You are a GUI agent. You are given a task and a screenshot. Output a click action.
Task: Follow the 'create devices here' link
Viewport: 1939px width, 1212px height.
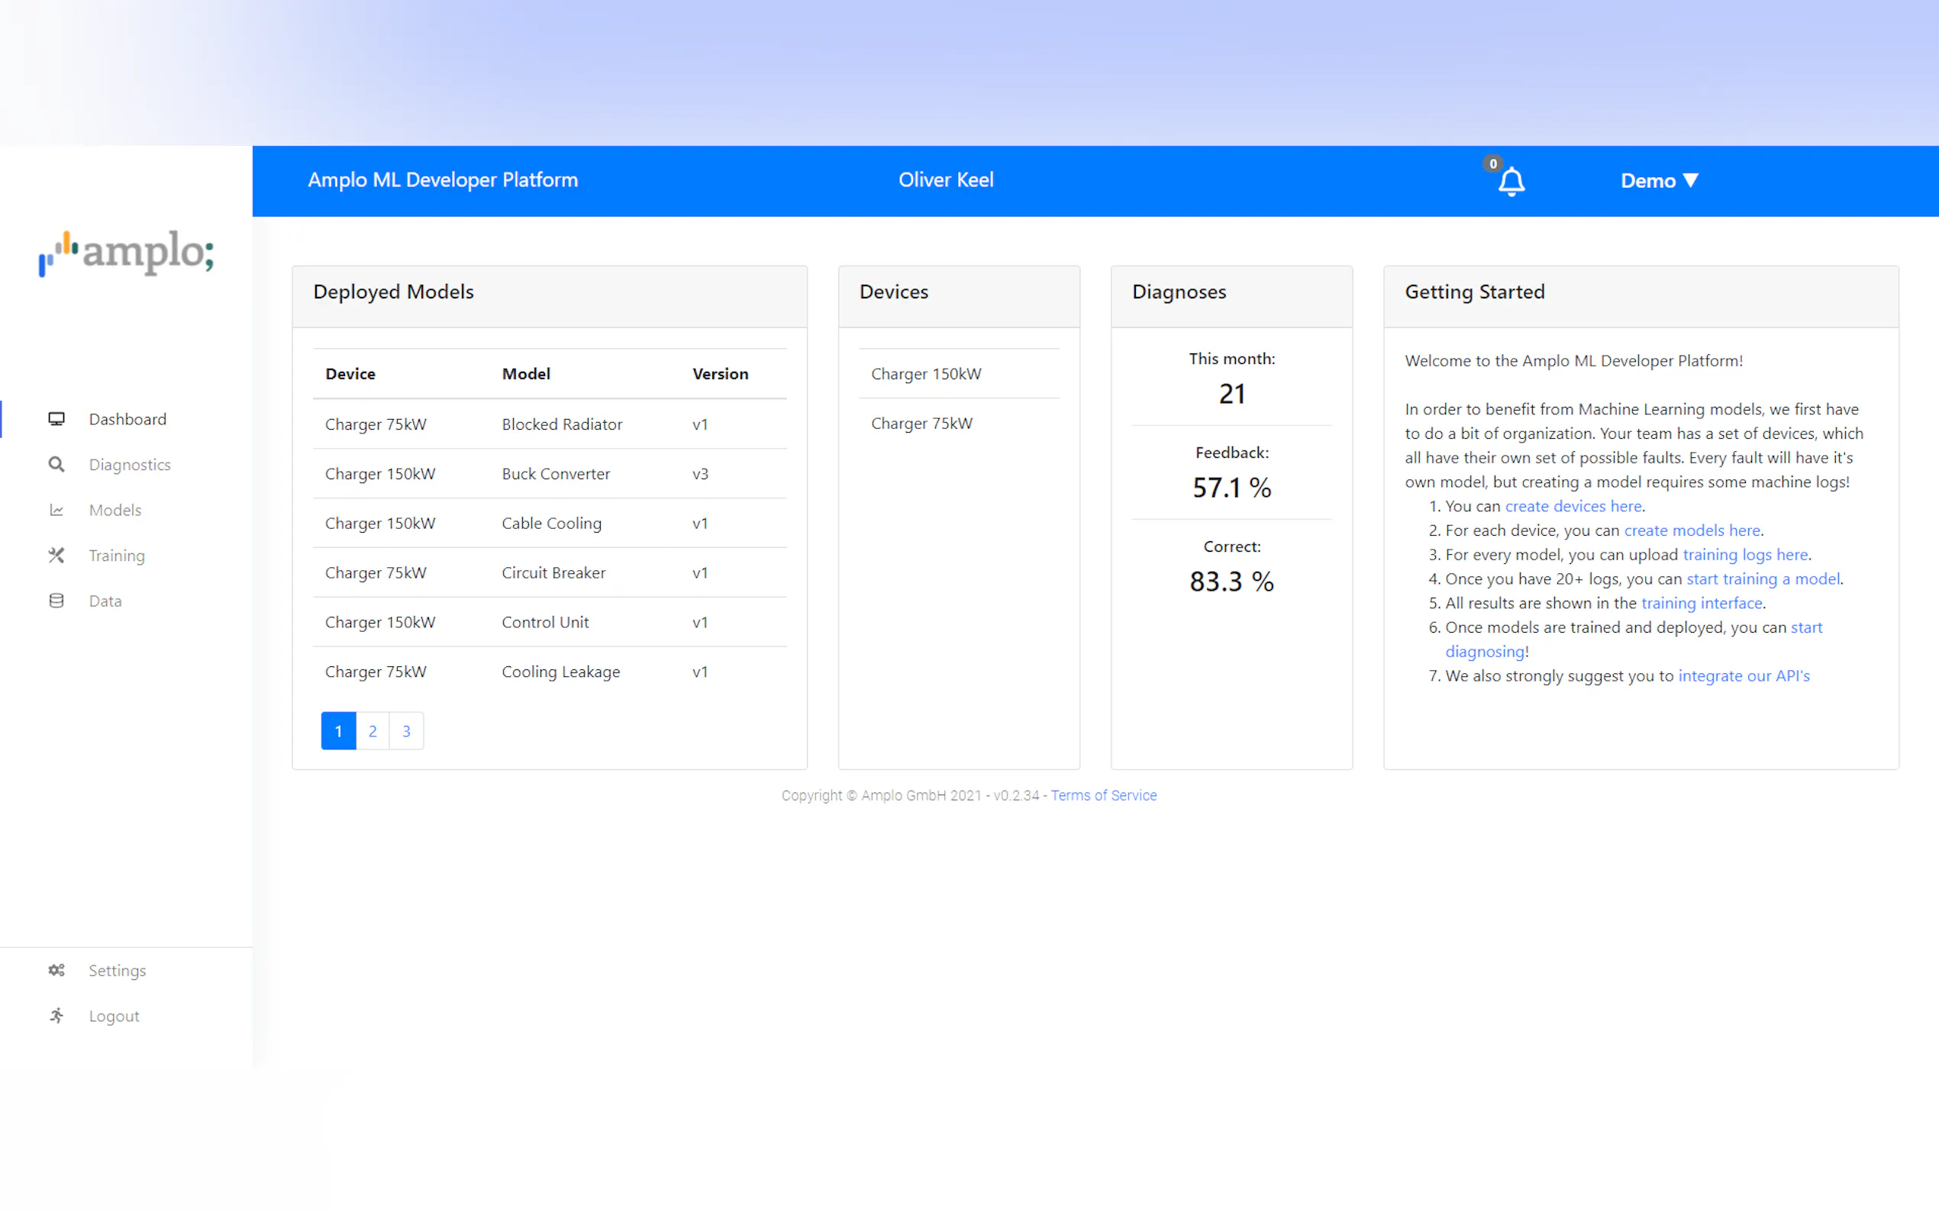tap(1573, 507)
